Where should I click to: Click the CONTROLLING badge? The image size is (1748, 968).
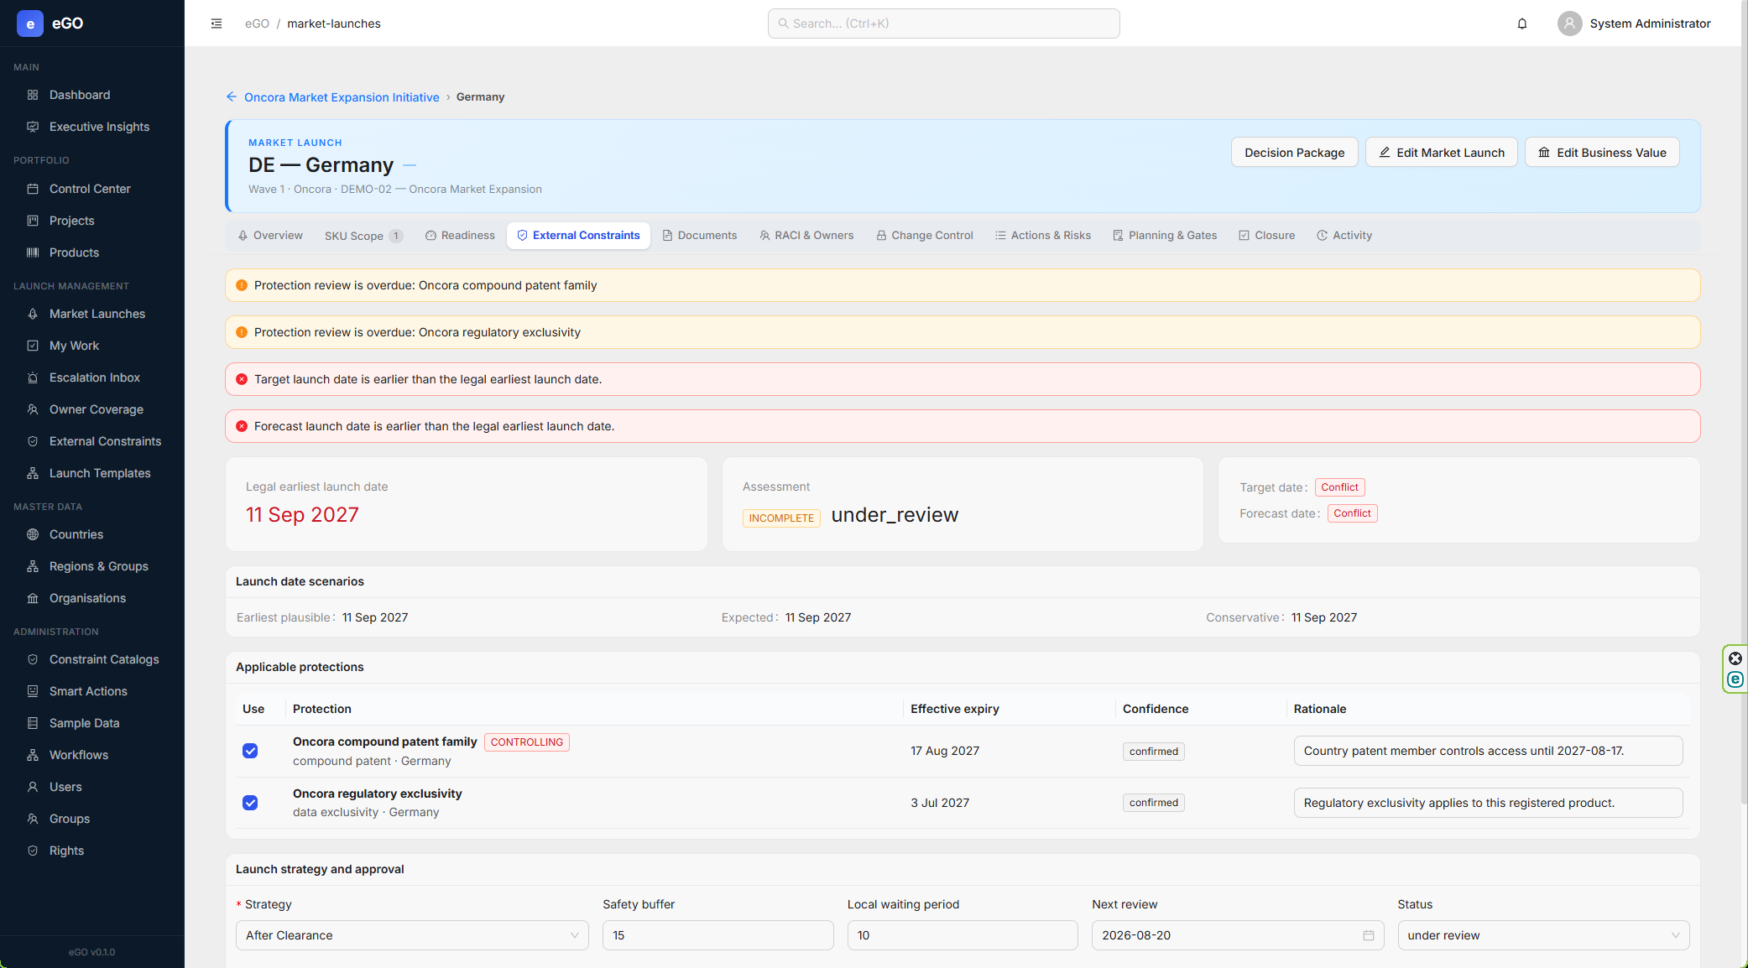[x=527, y=742]
